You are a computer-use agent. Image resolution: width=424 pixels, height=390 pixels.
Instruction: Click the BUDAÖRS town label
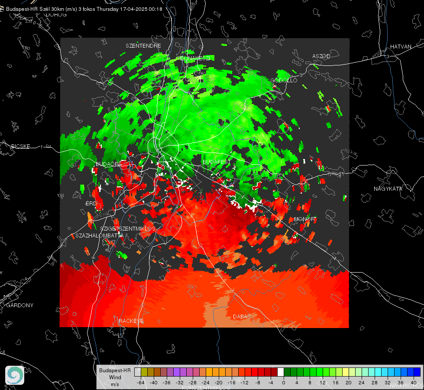pos(109,164)
